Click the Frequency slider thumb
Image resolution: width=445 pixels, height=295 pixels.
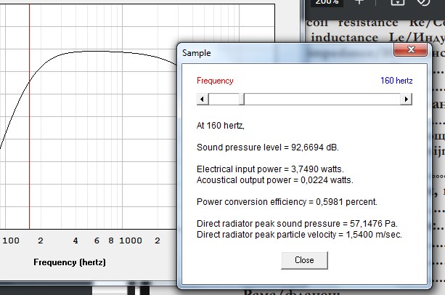point(242,99)
